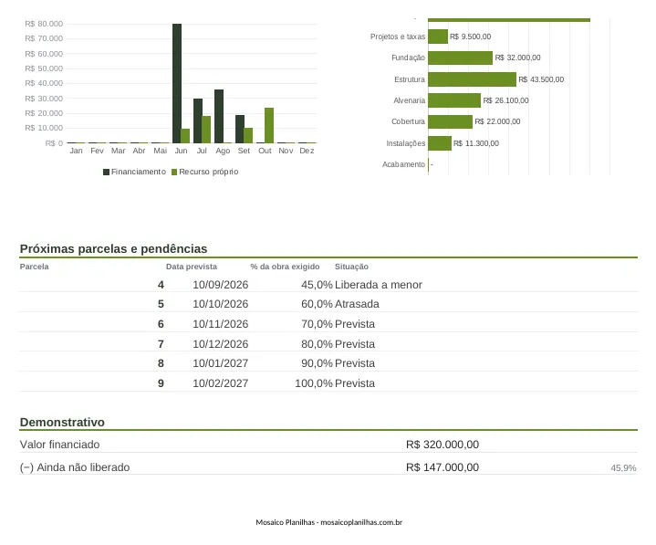656x545 pixels.
Task: Click the Liberada a menor status cell
Action: (x=379, y=285)
